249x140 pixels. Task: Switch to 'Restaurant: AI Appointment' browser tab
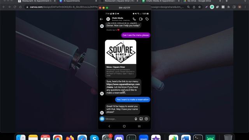37,1
